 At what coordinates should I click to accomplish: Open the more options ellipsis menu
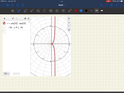coord(121,5)
